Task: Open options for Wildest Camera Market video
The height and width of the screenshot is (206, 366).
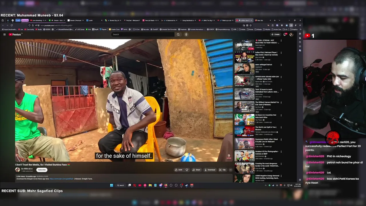Action: pyautogui.click(x=281, y=102)
